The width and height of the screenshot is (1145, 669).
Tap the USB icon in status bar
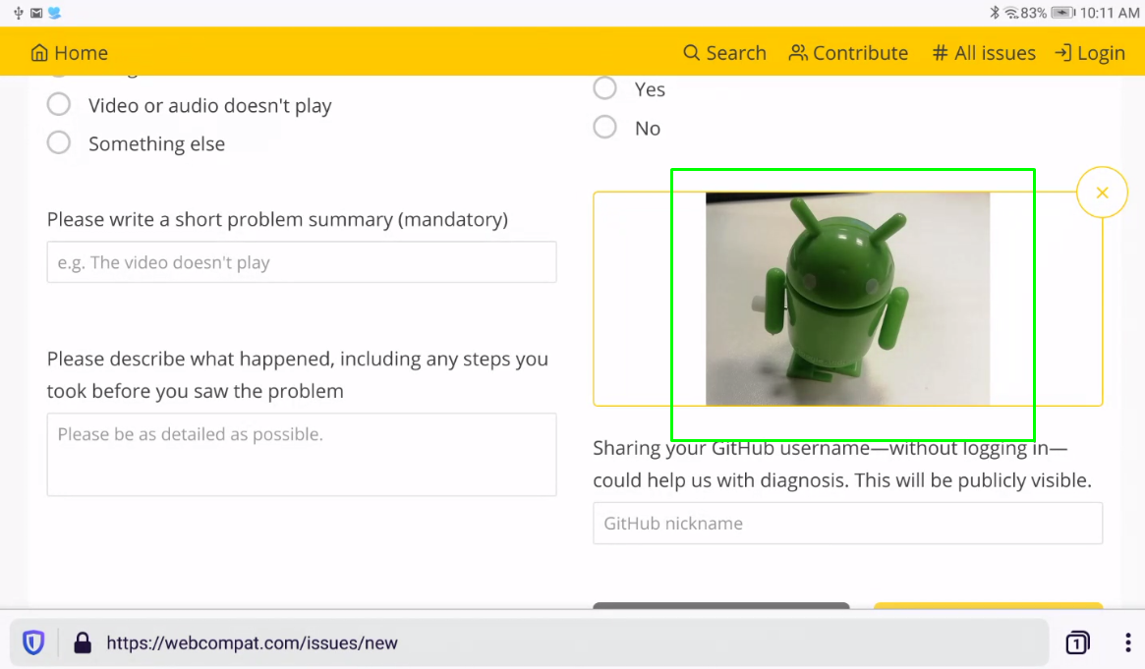click(x=19, y=13)
